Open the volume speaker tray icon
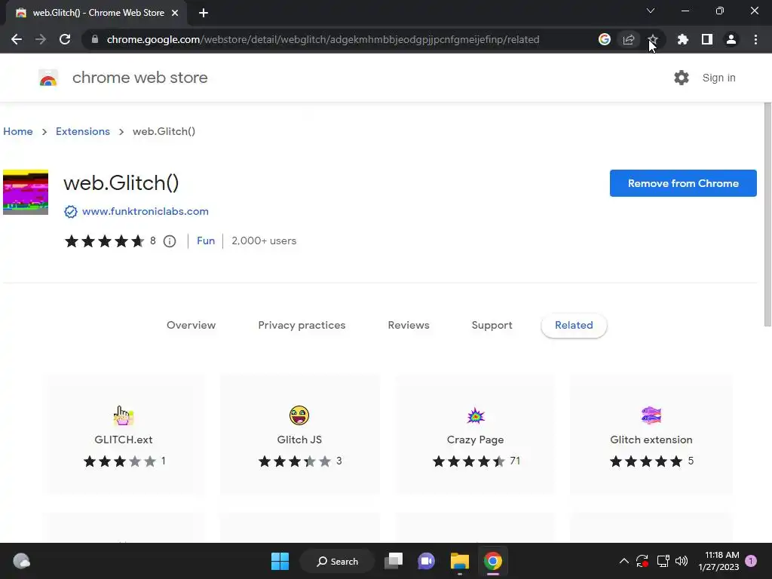Image resolution: width=772 pixels, height=579 pixels. [x=682, y=561]
